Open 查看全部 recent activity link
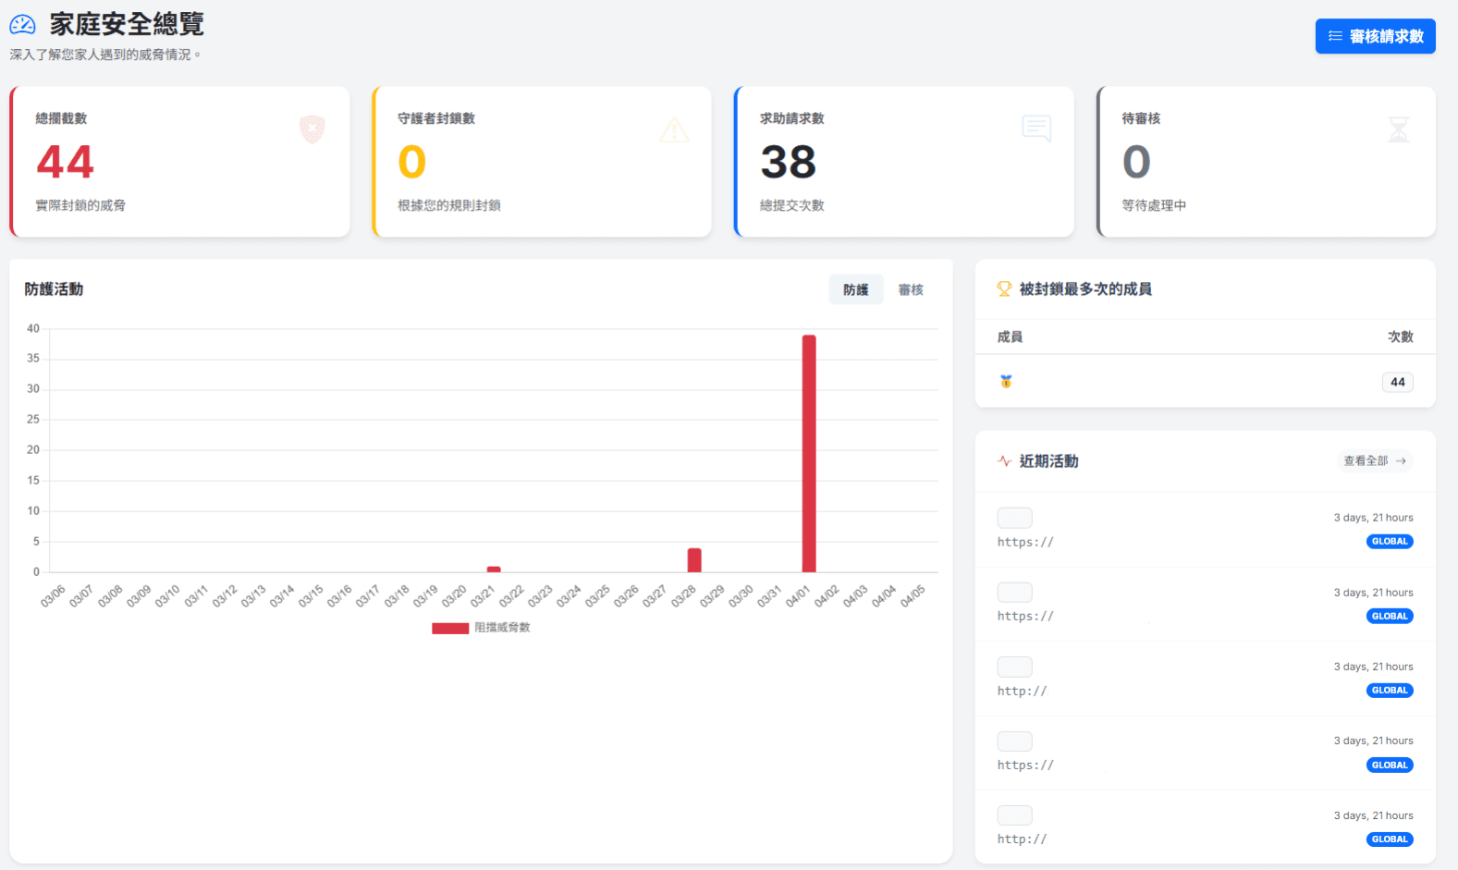Screen dimensions: 1458x870 point(1375,460)
